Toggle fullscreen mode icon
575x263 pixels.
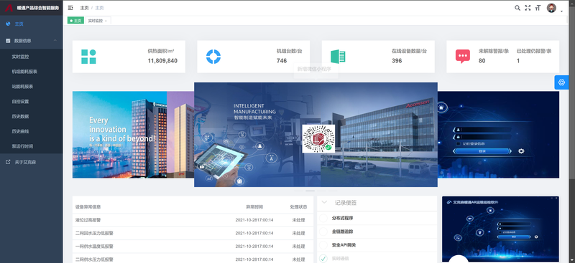528,8
